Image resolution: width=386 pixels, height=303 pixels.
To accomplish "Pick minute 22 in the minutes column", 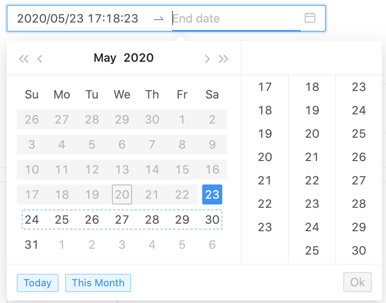I will pyautogui.click(x=312, y=180).
